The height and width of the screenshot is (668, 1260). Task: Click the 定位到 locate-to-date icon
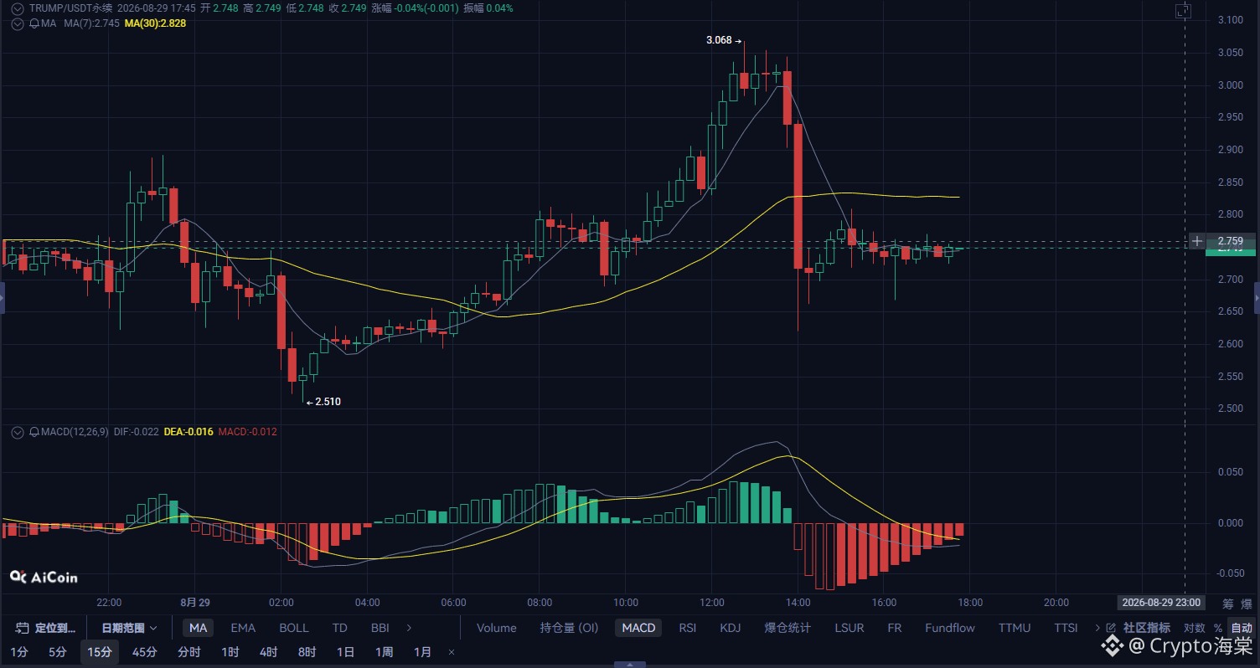click(x=23, y=628)
